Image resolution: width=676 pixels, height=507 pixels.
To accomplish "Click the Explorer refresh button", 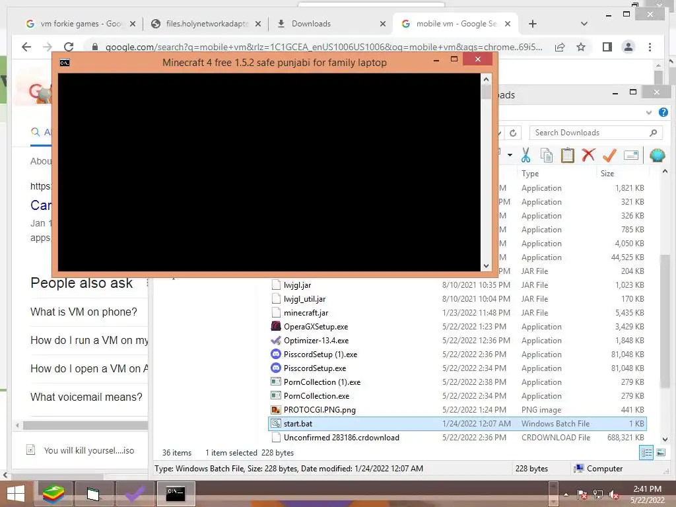I will (x=512, y=133).
